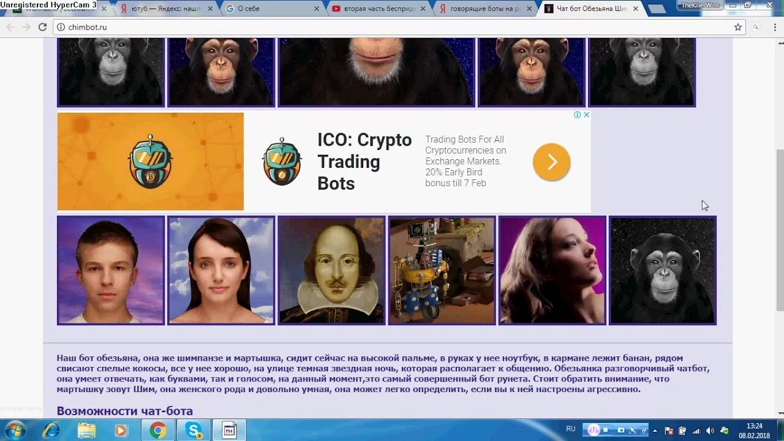
Task: Pause recording via the pink HyperCam button
Action: coord(594,430)
